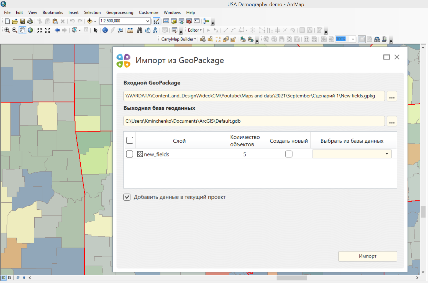The height and width of the screenshot is (283, 428).
Task: Browse for output geodatabase
Action: pyautogui.click(x=392, y=121)
